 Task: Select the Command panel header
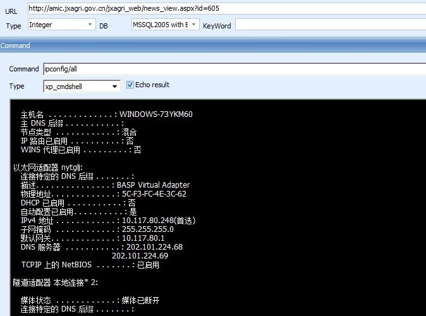tap(213, 46)
